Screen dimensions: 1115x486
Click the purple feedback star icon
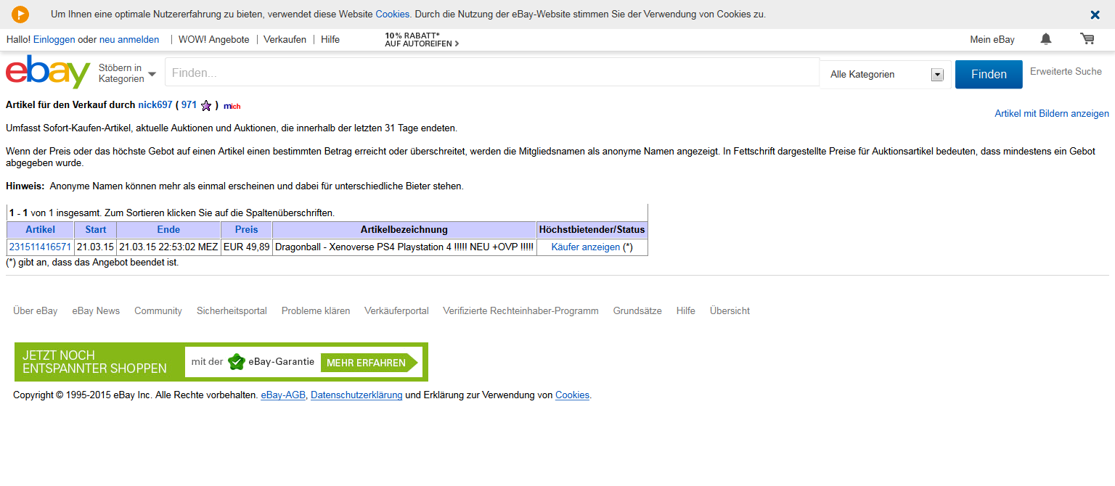(206, 106)
